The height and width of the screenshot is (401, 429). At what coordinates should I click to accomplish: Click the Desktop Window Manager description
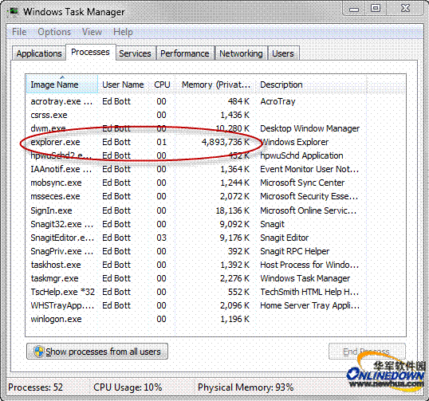[x=309, y=128]
